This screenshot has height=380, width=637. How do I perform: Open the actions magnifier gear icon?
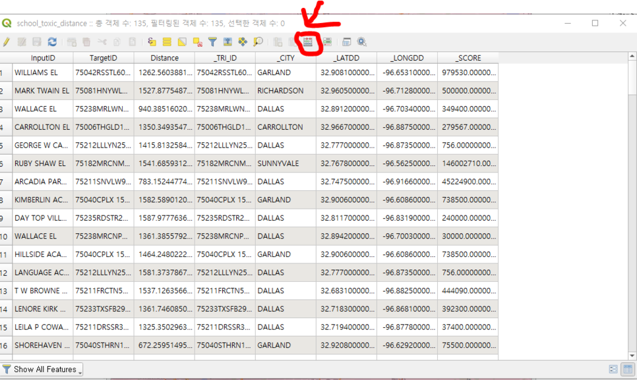click(361, 41)
